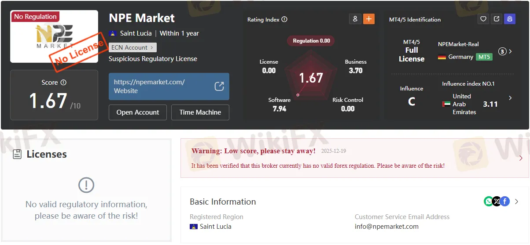The height and width of the screenshot is (245, 530).
Task: Click the info icon next to Score
Action: click(x=63, y=83)
